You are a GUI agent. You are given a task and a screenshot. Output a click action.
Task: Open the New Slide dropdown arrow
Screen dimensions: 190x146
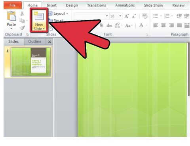[x=44, y=29]
